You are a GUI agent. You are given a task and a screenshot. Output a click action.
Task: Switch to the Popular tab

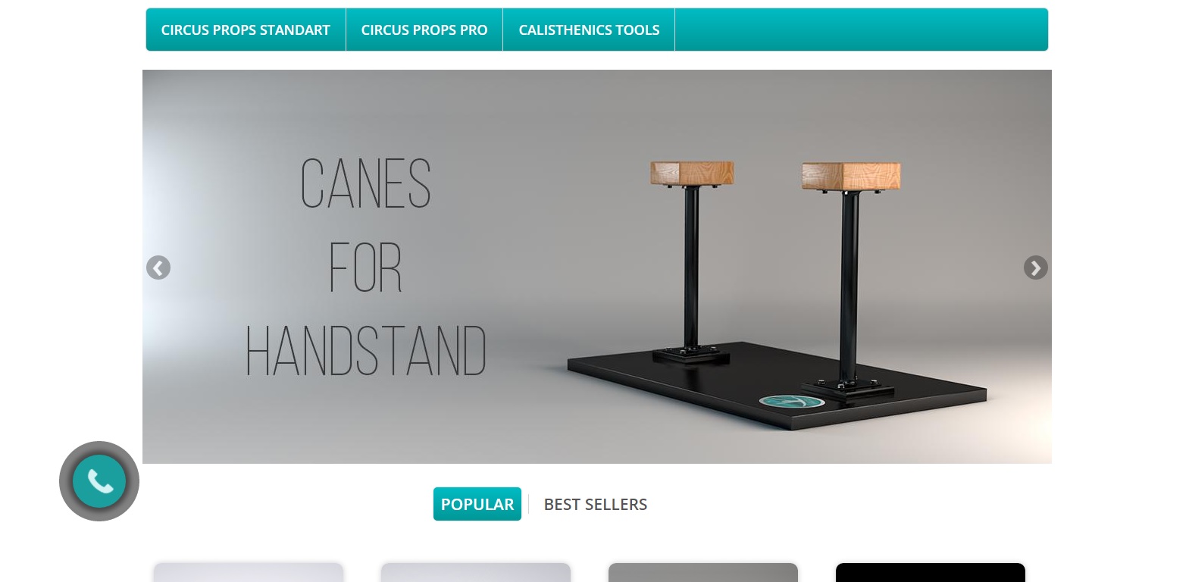coord(477,504)
